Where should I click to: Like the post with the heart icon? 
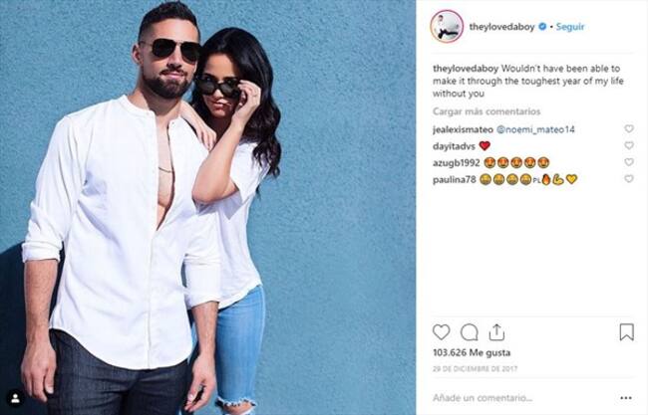pyautogui.click(x=441, y=332)
